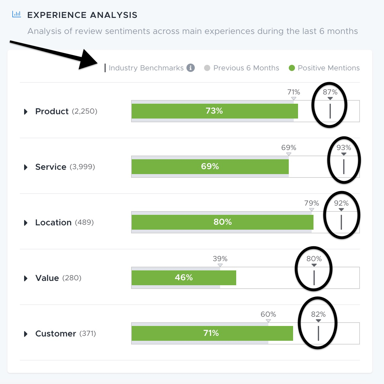
Task: Toggle the Positive Mentions legend
Action: pyautogui.click(x=324, y=68)
